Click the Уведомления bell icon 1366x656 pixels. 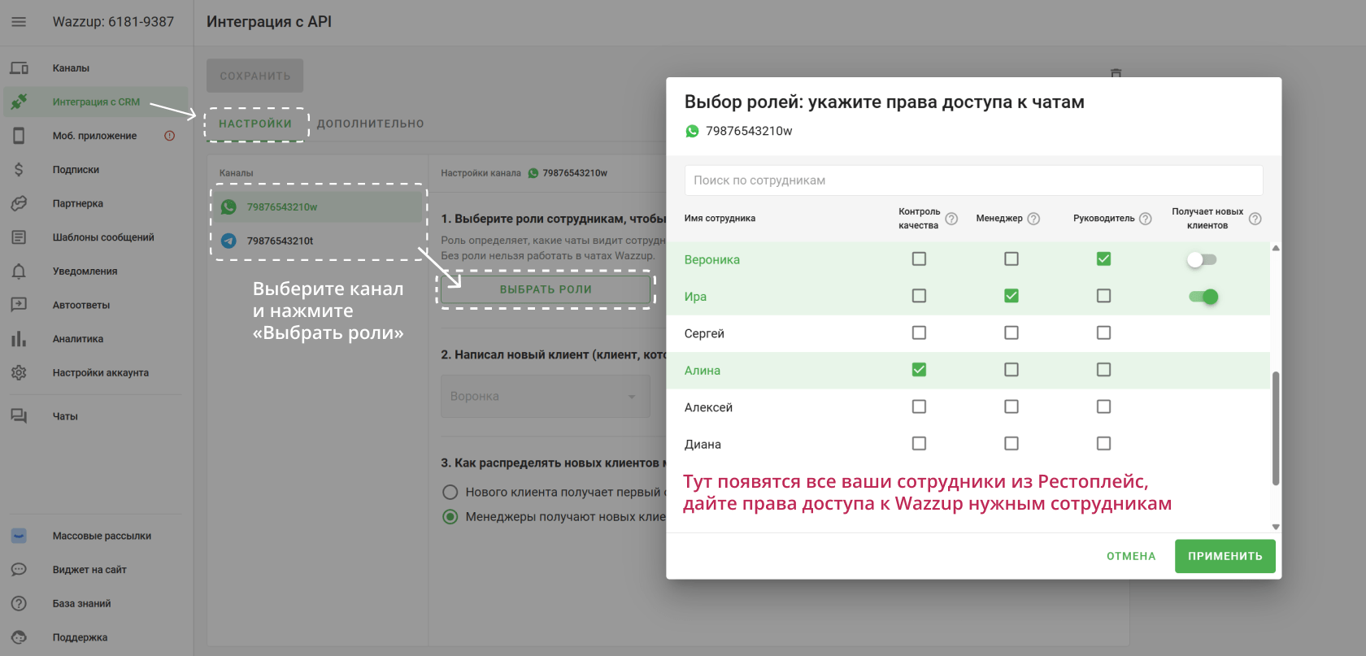tap(19, 272)
